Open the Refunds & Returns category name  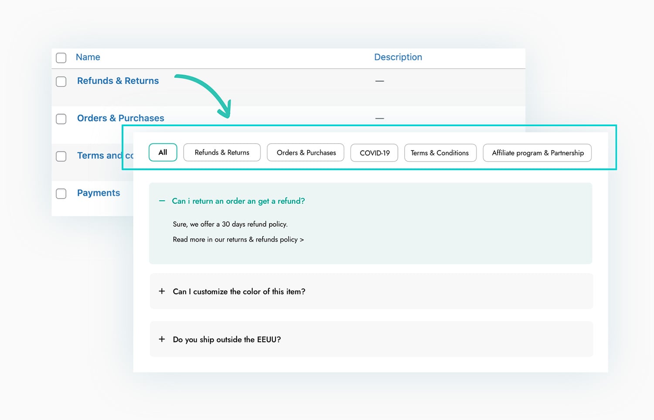pyautogui.click(x=118, y=81)
